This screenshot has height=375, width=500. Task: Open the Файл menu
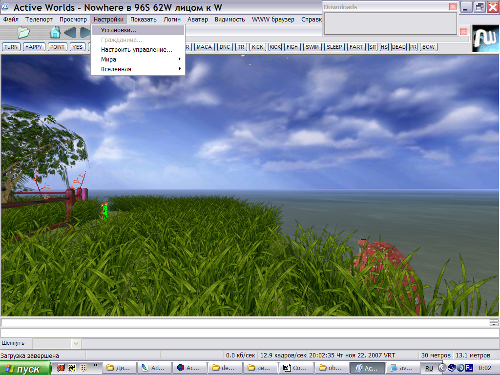(x=11, y=20)
